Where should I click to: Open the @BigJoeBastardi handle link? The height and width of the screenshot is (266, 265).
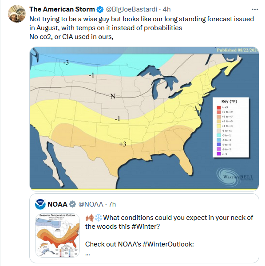pyautogui.click(x=131, y=9)
